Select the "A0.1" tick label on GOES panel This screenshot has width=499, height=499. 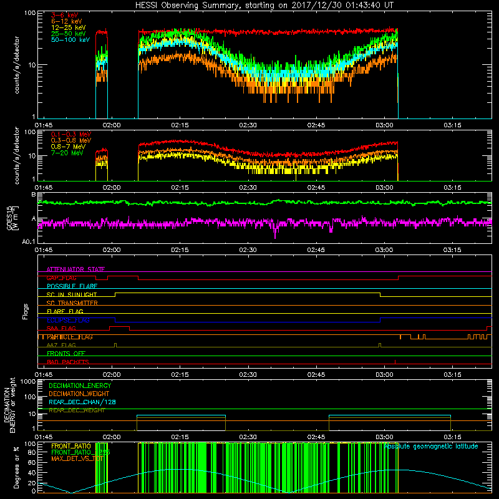pyautogui.click(x=29, y=241)
